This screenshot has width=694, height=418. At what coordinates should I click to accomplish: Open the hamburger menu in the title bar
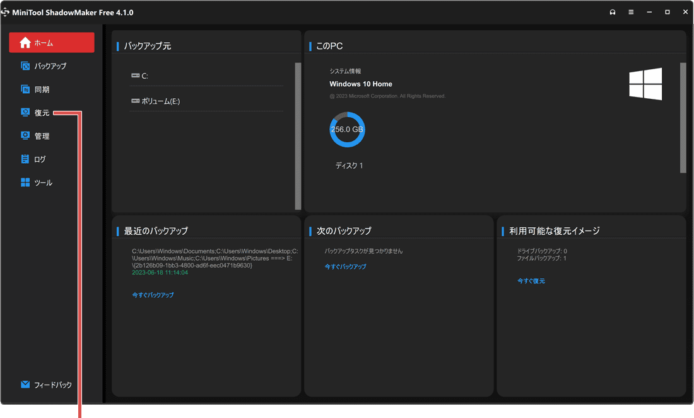tap(630, 12)
